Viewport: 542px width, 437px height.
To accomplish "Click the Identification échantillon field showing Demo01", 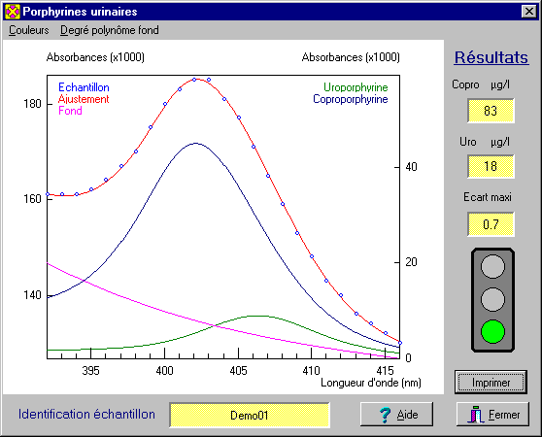I will [250, 415].
